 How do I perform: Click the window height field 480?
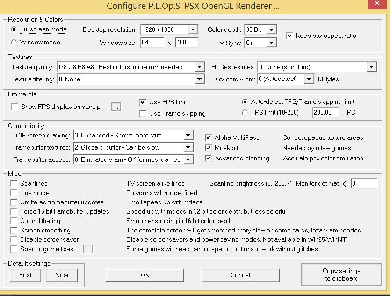[x=187, y=43]
